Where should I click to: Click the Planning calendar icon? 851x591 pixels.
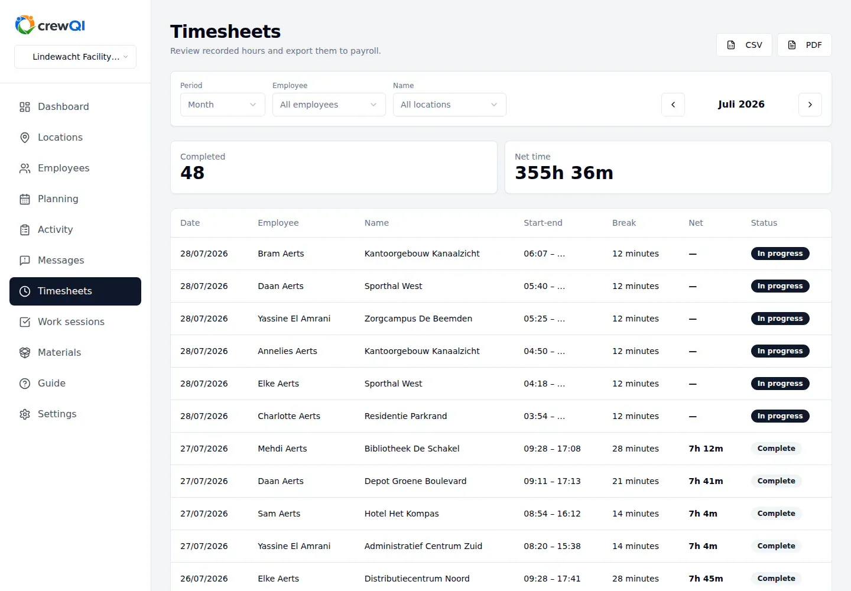pos(25,199)
